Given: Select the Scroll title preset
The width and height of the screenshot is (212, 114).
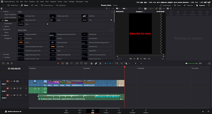Looking at the screenshot, I should (x=65, y=20).
